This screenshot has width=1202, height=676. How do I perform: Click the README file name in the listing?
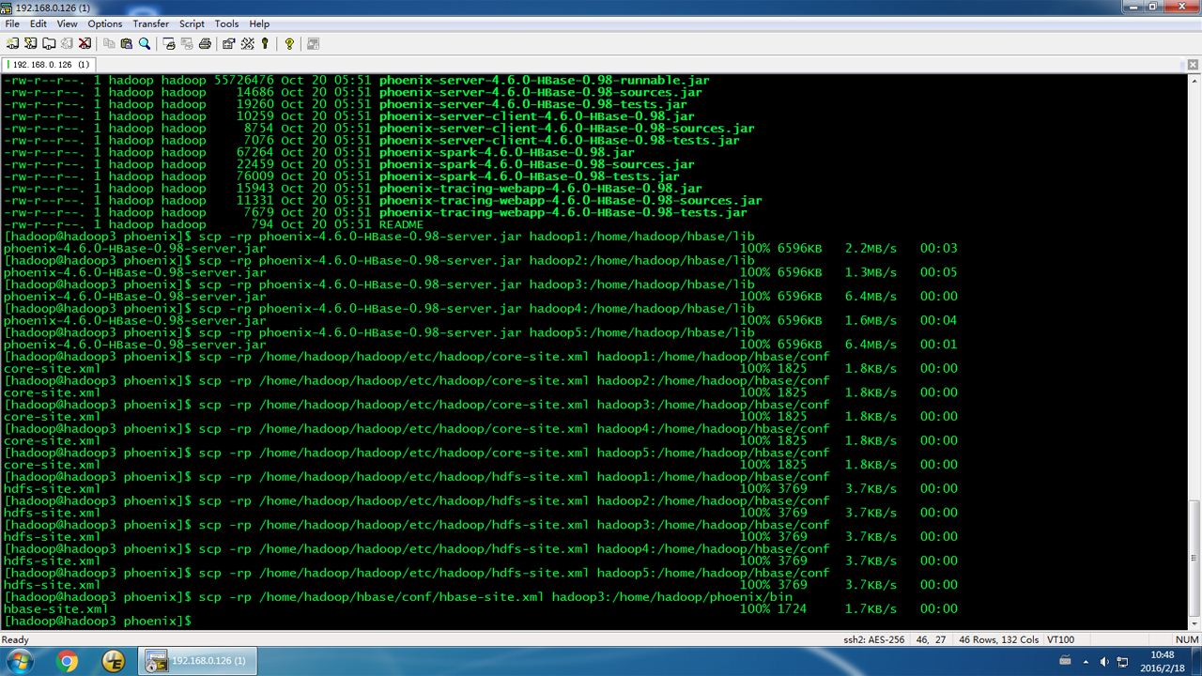[x=401, y=224]
